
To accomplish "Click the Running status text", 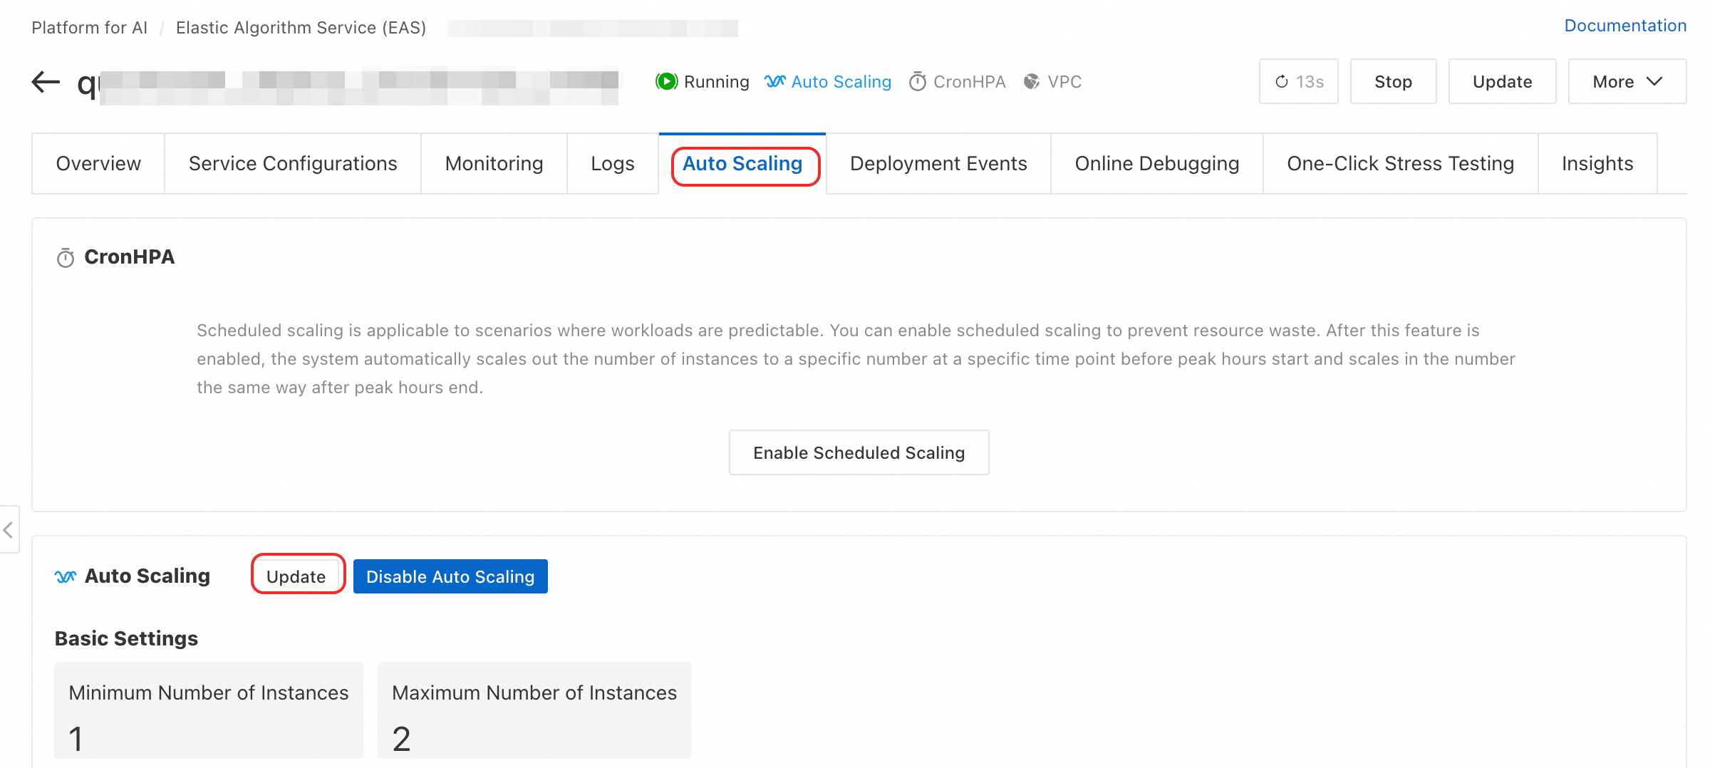I will [x=717, y=82].
